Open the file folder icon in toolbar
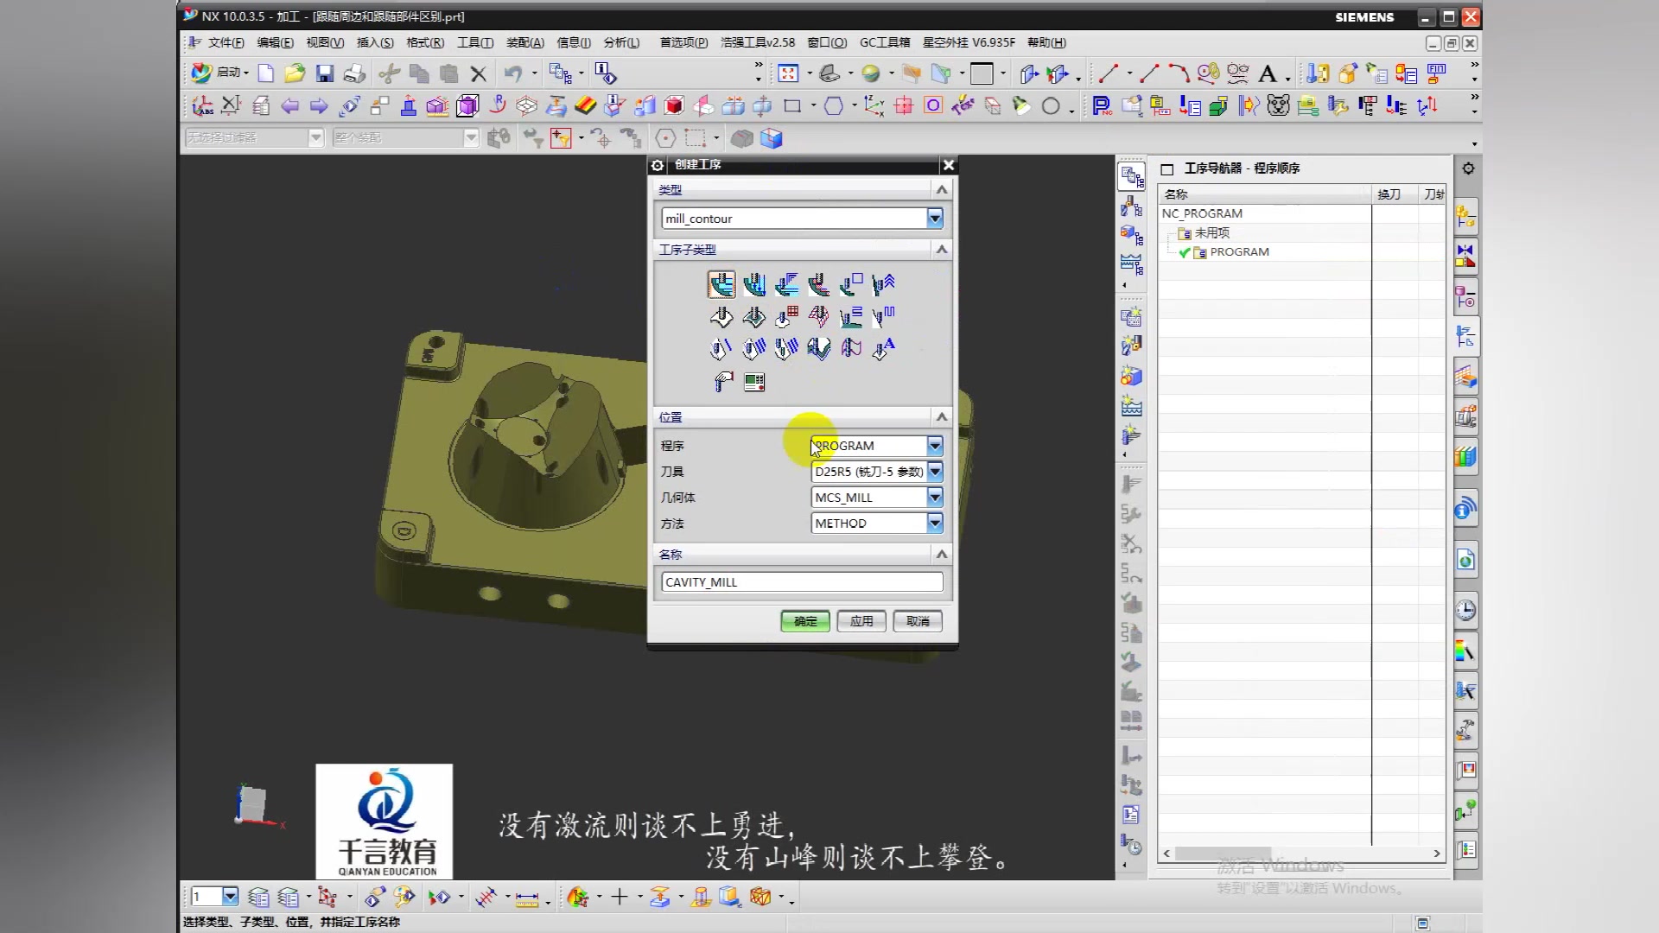 tap(295, 73)
